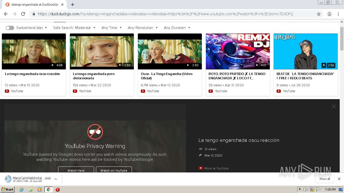Image resolution: width=344 pixels, height=193 pixels.
Task: Open the Chrome three-dot menu
Action: [339, 14]
